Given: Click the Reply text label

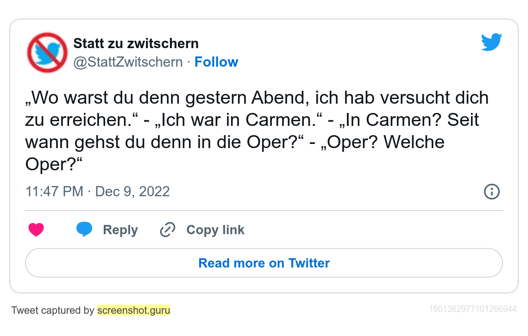Looking at the screenshot, I should coord(120,230).
